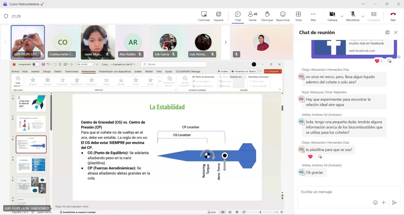
Task: Open the web.facebook.com link in chat
Action: [x=362, y=51]
